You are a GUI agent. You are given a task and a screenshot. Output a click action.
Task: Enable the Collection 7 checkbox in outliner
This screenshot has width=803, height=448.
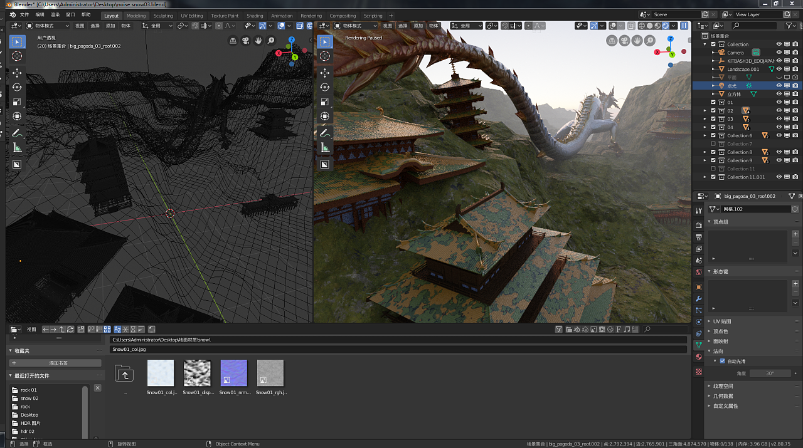coord(713,144)
